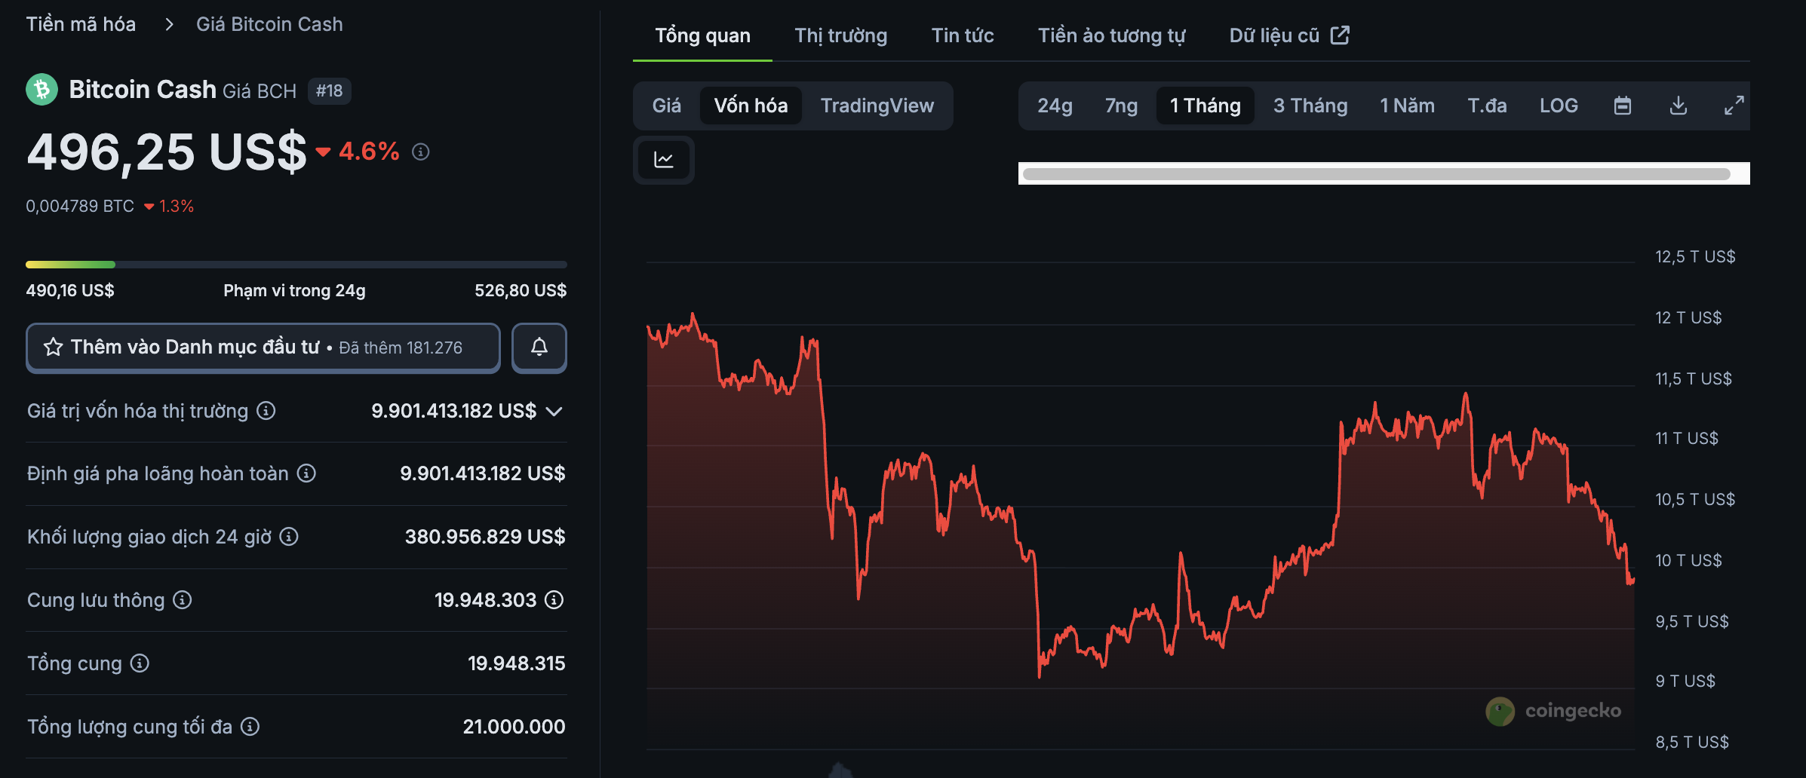Select the line chart style icon
The height and width of the screenshot is (778, 1806).
point(663,160)
